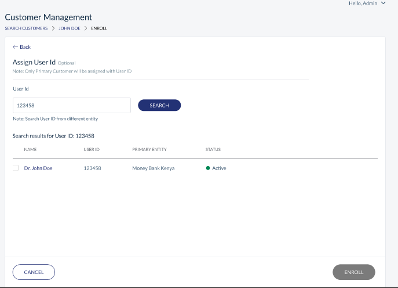Sort by the USER ID column header
Screen dimensions: 398x288
tap(92, 149)
